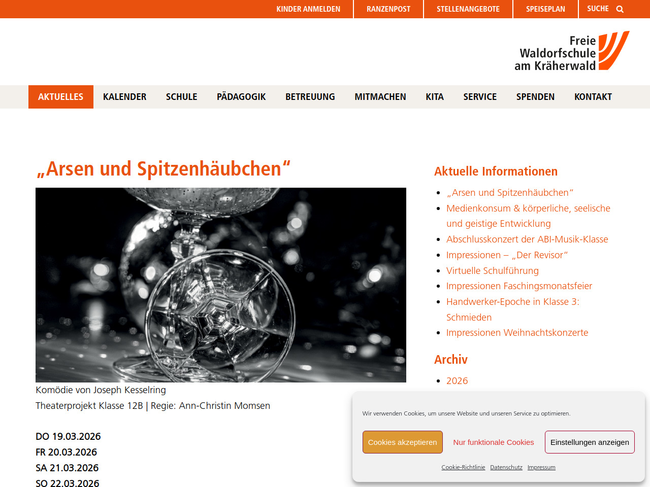Open the Cookie-Richtlinie link
The image size is (650, 487).
tap(463, 467)
